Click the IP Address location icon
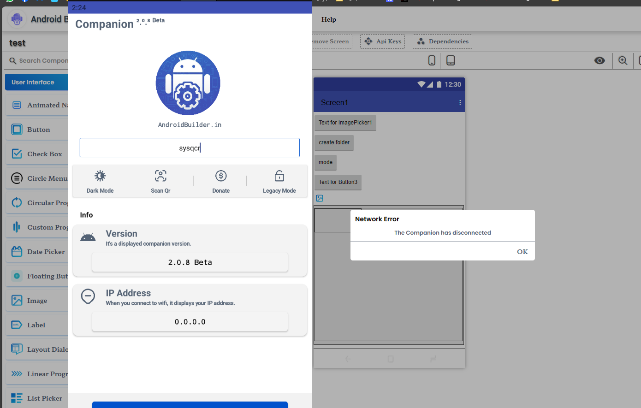 pyautogui.click(x=88, y=296)
